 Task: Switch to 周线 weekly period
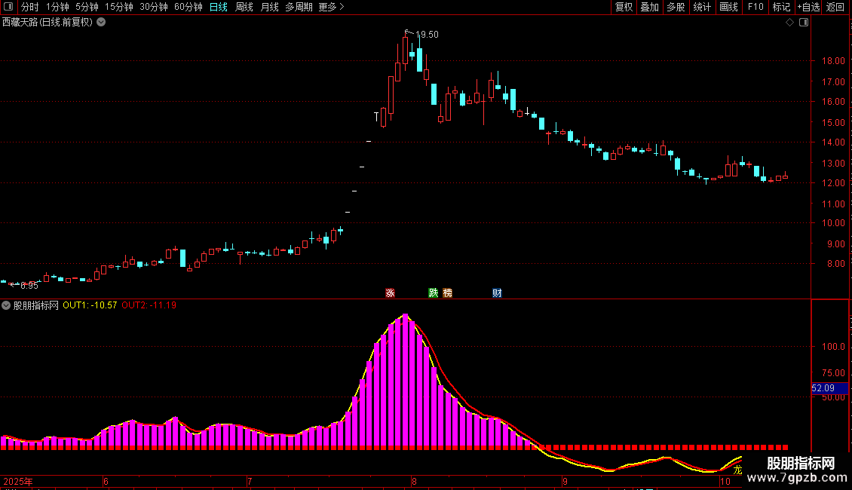[244, 7]
